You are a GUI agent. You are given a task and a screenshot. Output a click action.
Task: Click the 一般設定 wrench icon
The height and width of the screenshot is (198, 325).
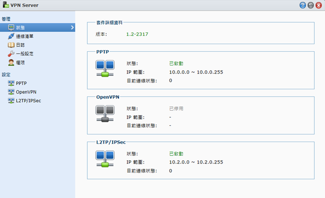[x=11, y=54]
